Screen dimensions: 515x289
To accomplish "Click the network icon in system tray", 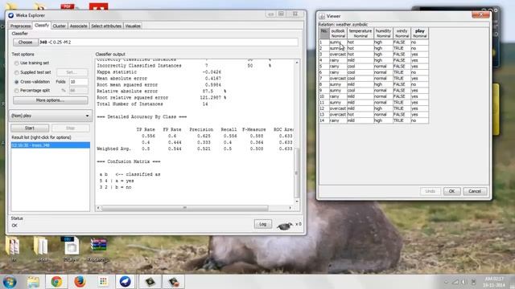I will tap(455, 282).
